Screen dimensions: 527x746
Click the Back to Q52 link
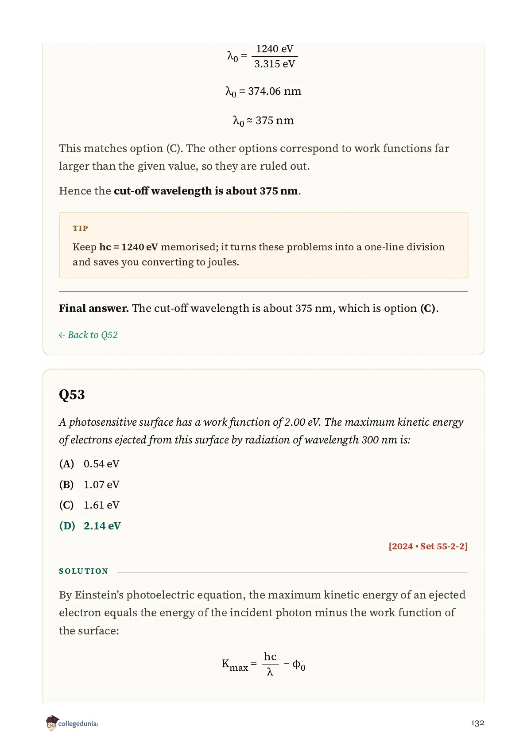[x=88, y=335]
